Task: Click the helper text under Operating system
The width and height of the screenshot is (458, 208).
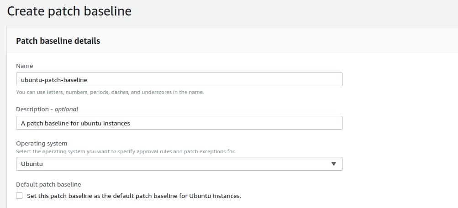Action: tap(126, 151)
